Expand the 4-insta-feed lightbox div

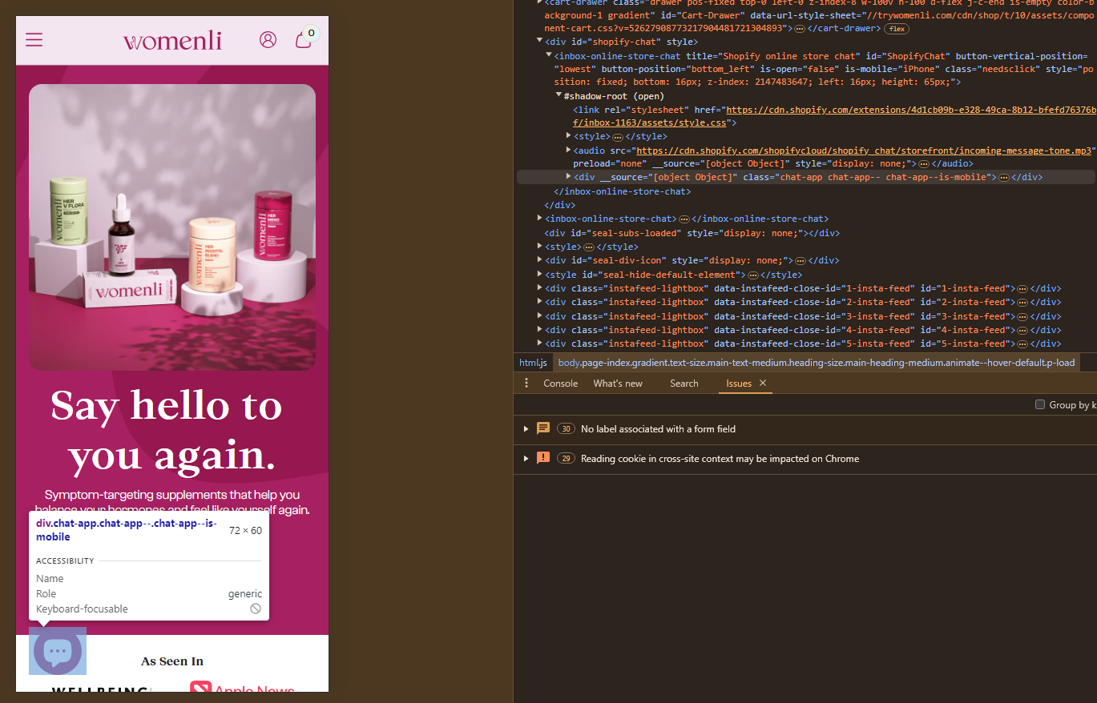coord(540,330)
